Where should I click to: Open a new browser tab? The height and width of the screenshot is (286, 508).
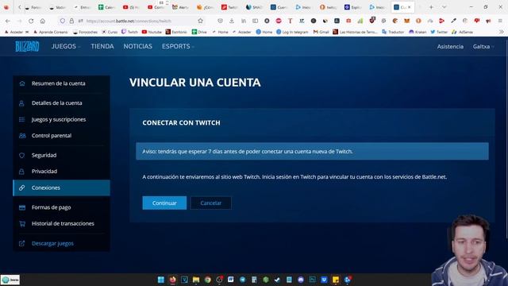click(x=431, y=7)
